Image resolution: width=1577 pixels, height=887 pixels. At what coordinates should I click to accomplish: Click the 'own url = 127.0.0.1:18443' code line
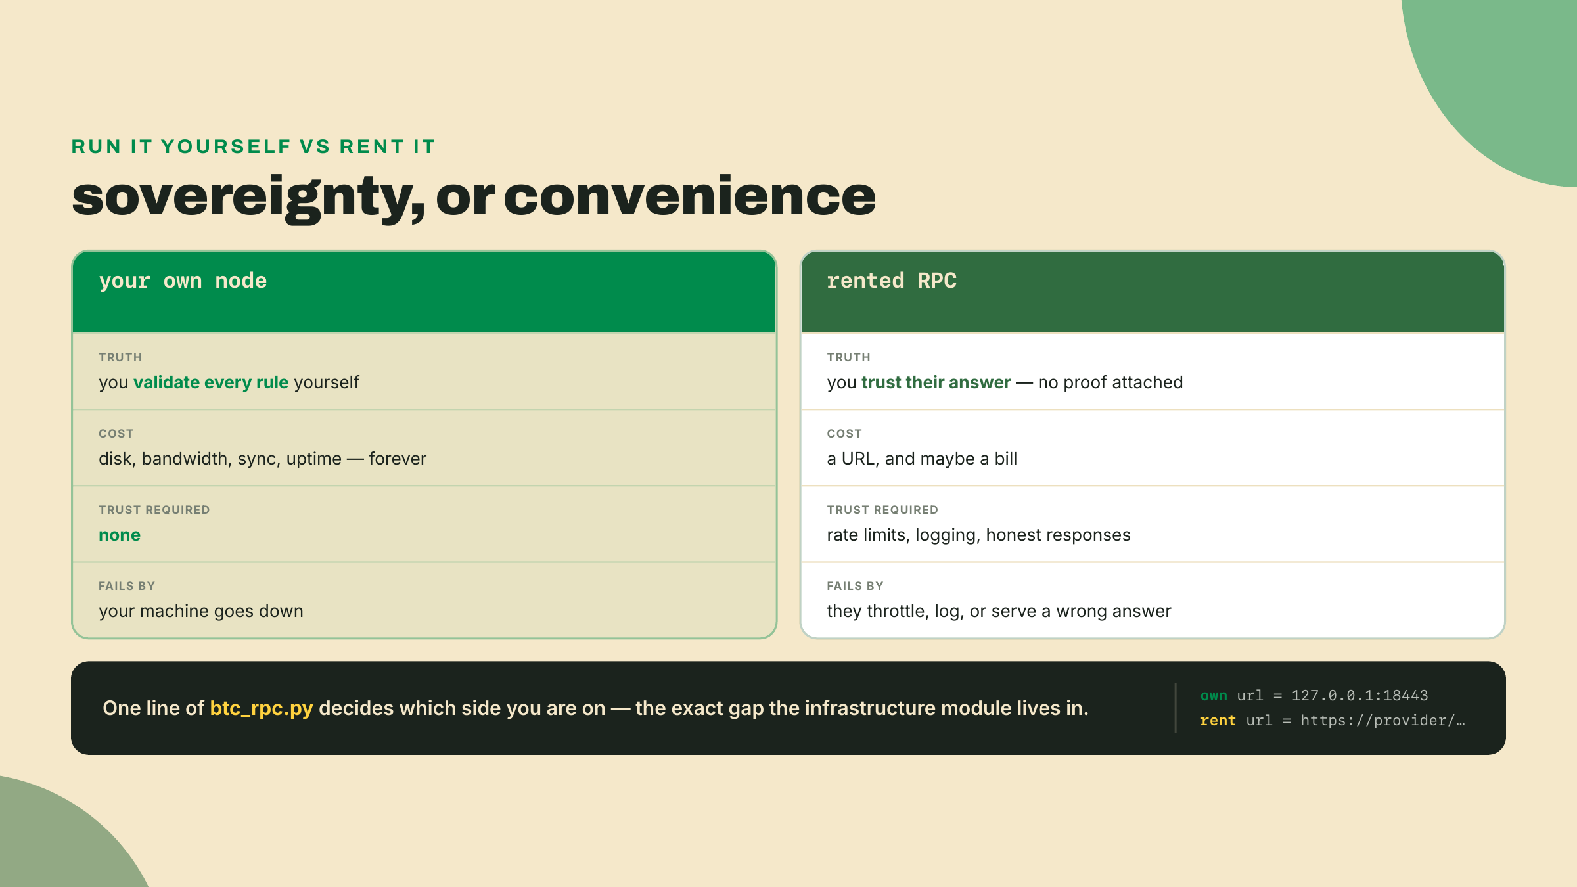coord(1314,695)
